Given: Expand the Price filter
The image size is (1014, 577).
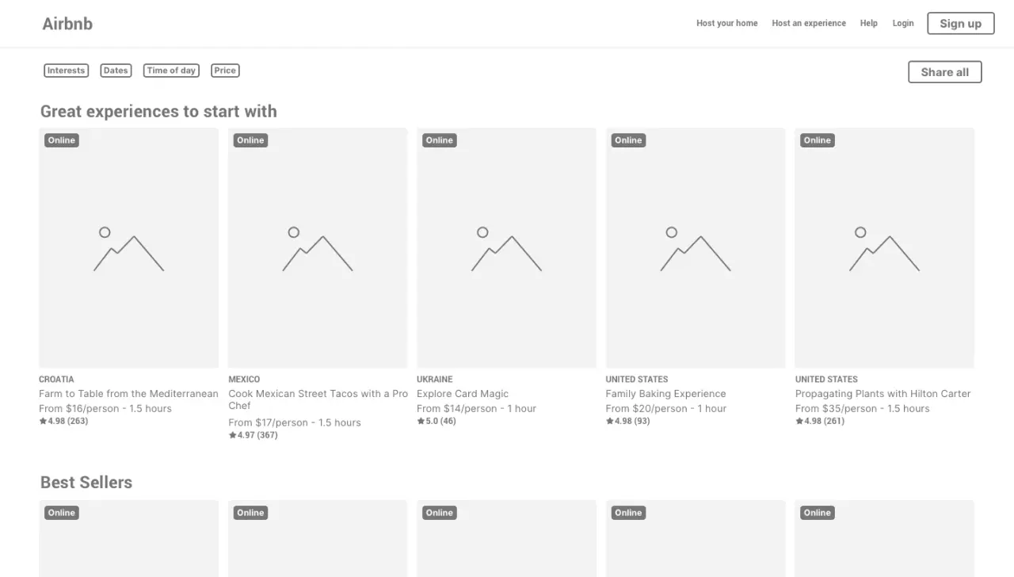Looking at the screenshot, I should (x=225, y=71).
